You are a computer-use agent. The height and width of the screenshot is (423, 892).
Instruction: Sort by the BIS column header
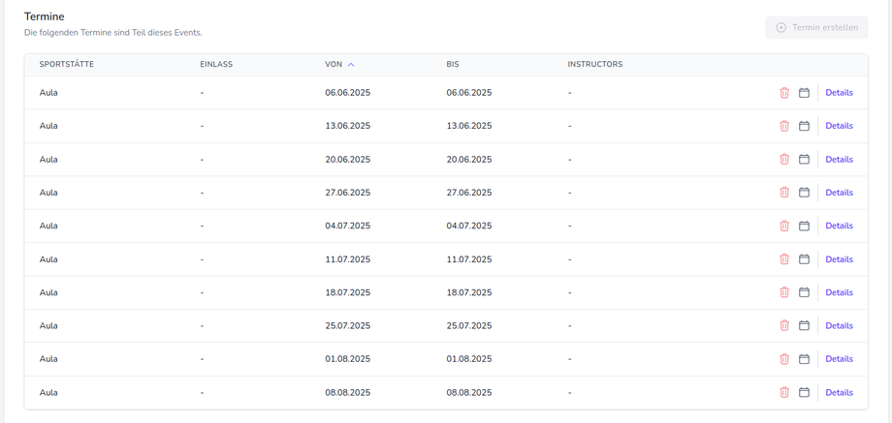[453, 64]
